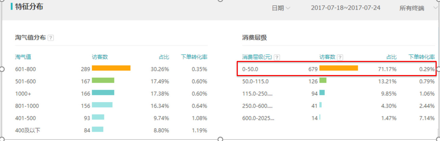440x141 pixels.
Task: Click the teal bar for 115.0-250
Action: tap(322, 93)
